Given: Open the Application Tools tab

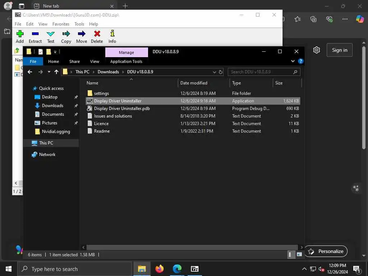Looking at the screenshot, I should tap(126, 61).
